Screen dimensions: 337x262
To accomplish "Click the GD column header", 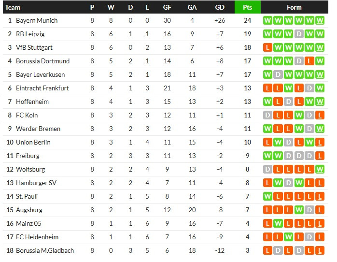I will point(220,7).
